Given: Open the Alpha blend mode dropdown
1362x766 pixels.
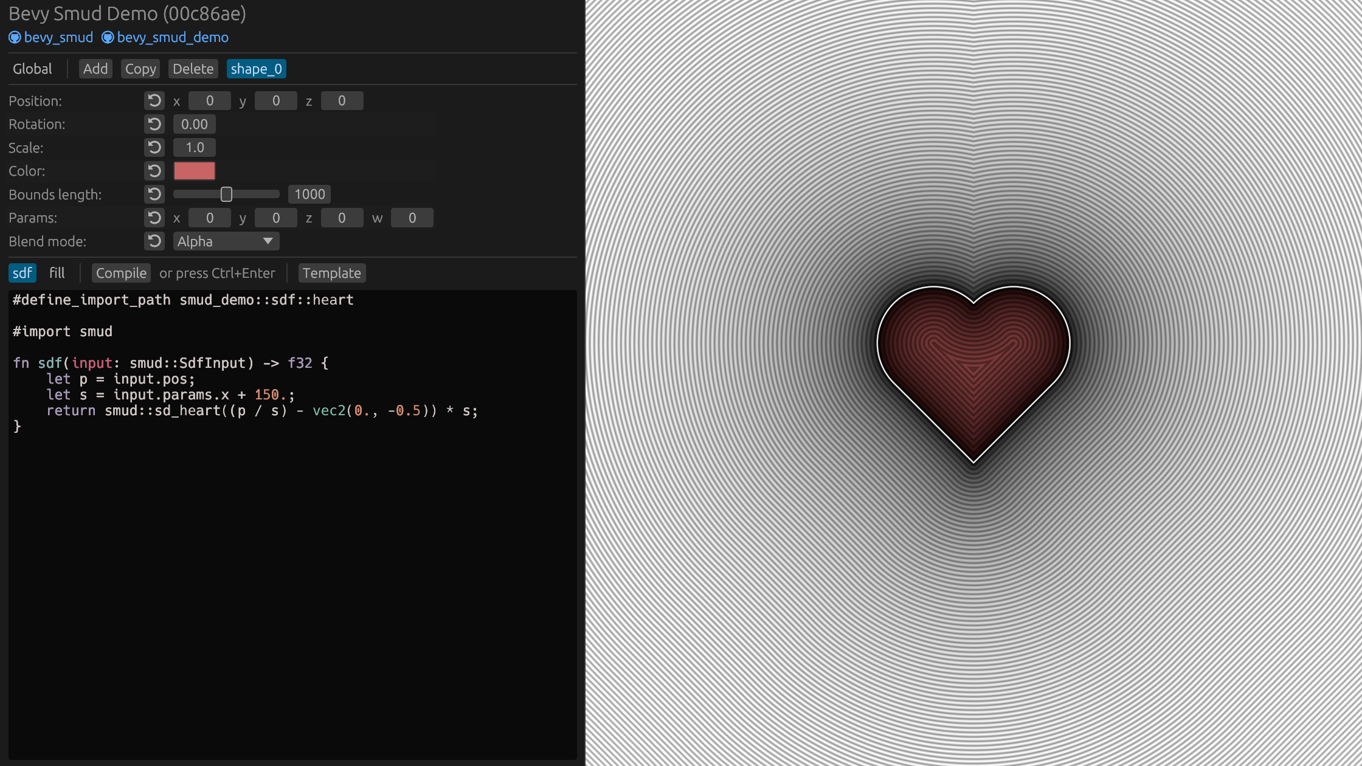Looking at the screenshot, I should 226,241.
